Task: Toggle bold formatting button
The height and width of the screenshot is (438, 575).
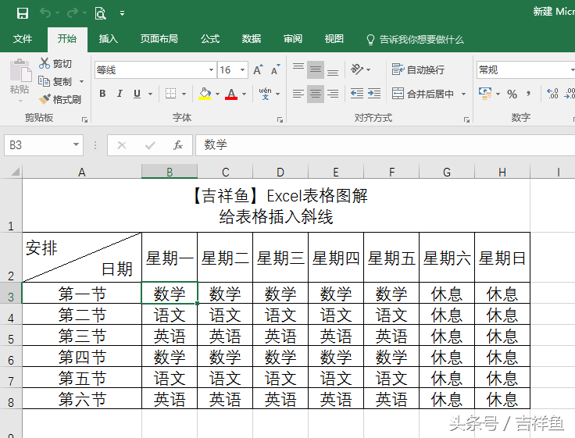Action: (102, 94)
